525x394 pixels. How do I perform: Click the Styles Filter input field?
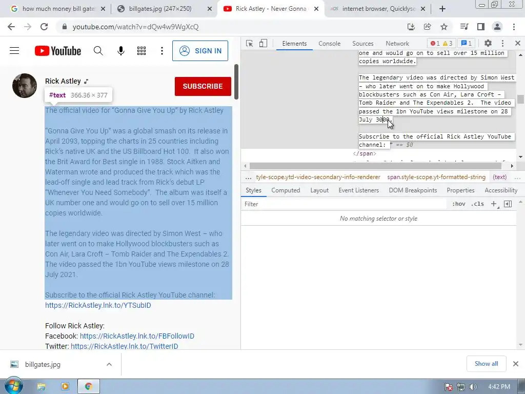click(344, 204)
